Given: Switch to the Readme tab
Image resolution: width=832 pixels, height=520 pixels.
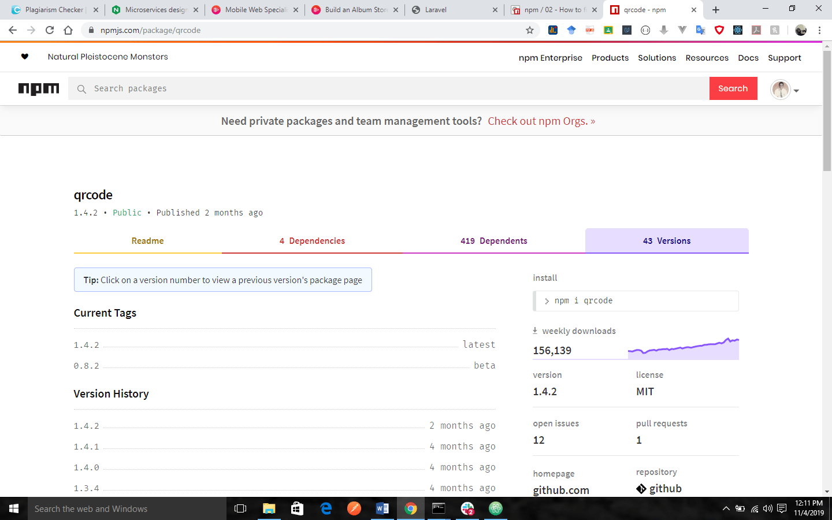Looking at the screenshot, I should 147,240.
